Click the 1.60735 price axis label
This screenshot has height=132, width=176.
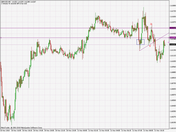(173, 83)
